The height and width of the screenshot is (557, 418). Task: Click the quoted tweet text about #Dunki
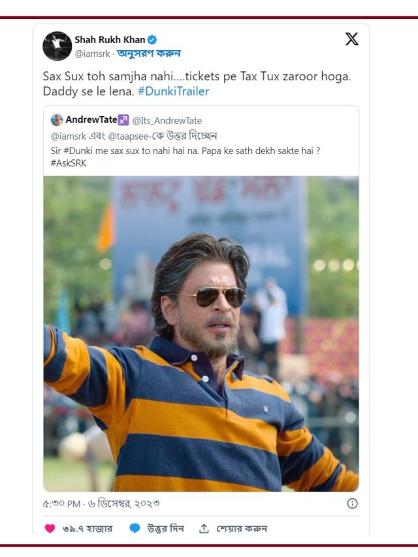(x=185, y=157)
